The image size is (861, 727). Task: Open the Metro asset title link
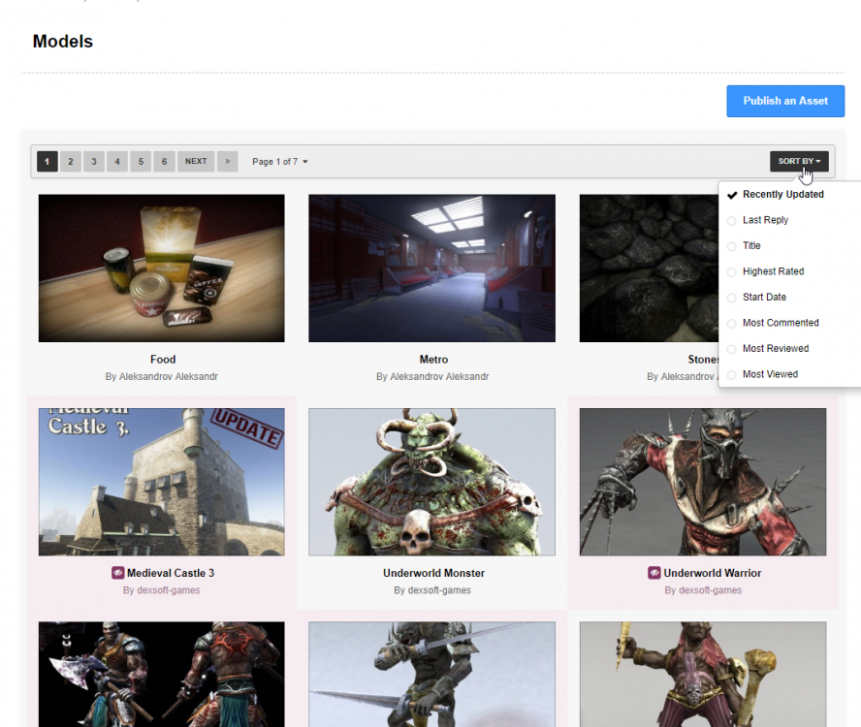(433, 360)
